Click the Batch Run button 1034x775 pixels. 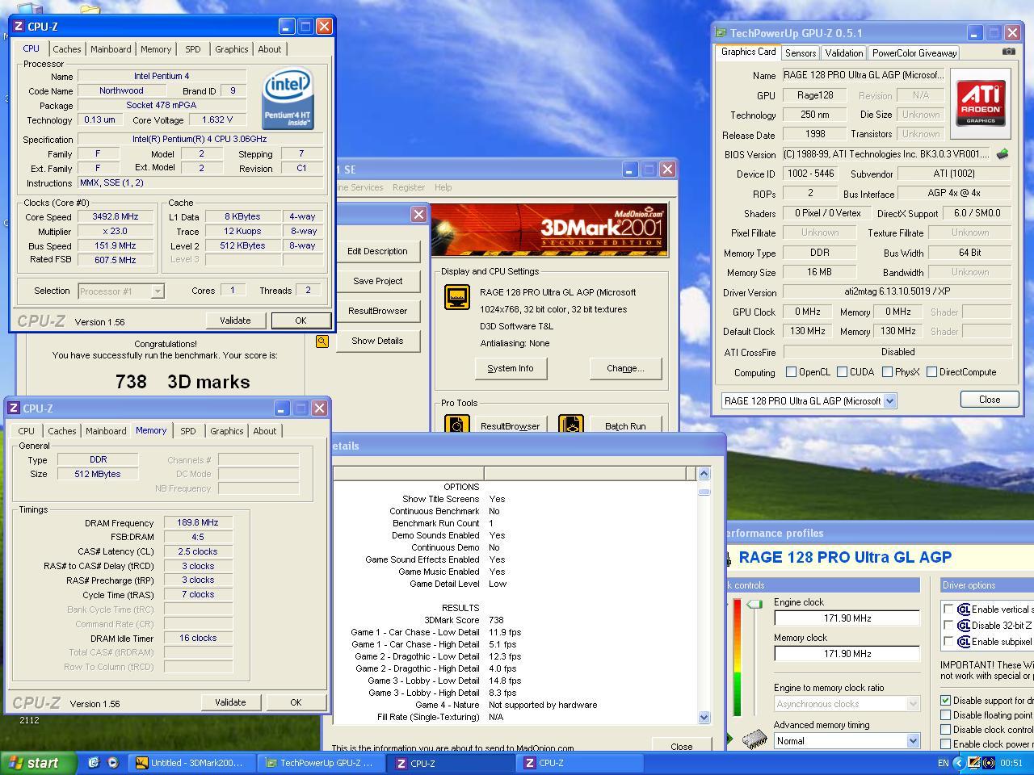(625, 425)
